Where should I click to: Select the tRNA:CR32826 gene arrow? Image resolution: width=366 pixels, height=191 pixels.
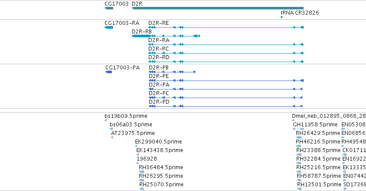(282, 17)
